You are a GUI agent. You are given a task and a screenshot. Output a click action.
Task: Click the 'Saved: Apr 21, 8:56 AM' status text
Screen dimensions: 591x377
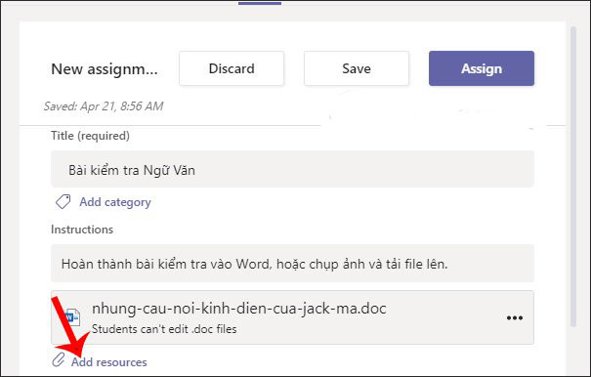[x=104, y=106]
